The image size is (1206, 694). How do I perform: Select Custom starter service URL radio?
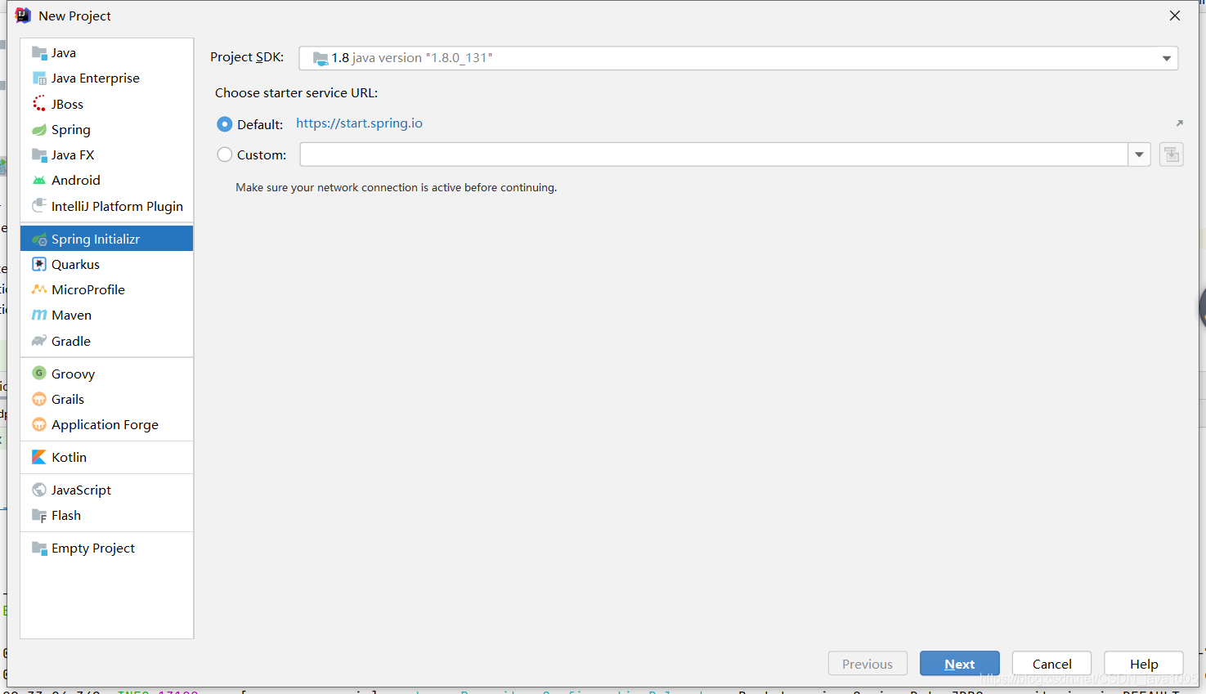pos(224,154)
